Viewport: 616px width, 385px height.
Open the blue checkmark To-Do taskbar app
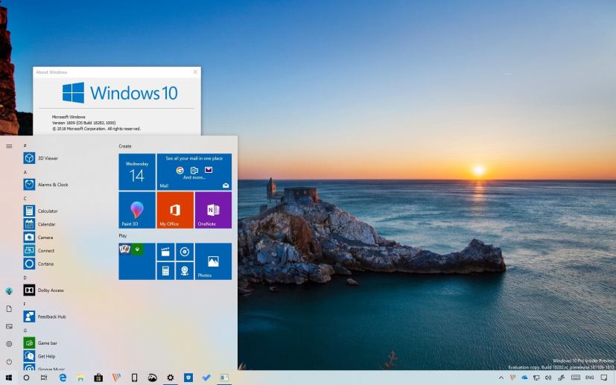206,378
